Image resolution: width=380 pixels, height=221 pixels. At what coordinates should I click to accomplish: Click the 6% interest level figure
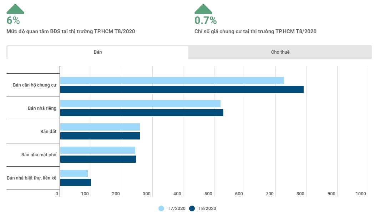[x=13, y=20]
